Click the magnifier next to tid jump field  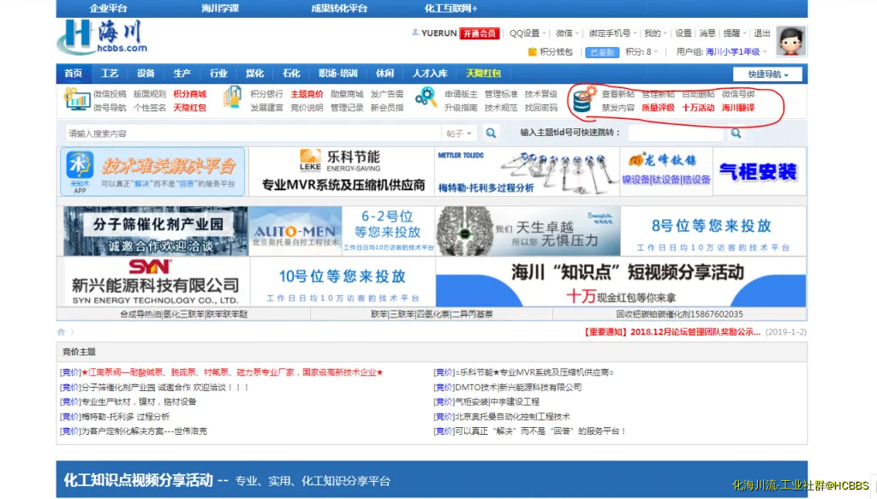click(736, 133)
